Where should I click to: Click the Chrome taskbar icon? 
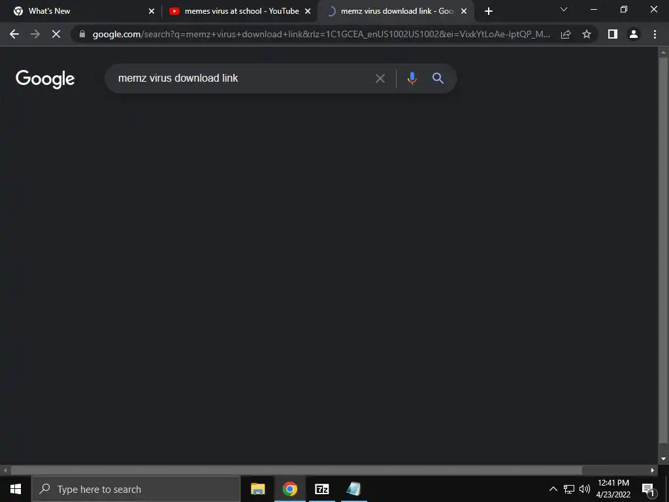point(289,489)
